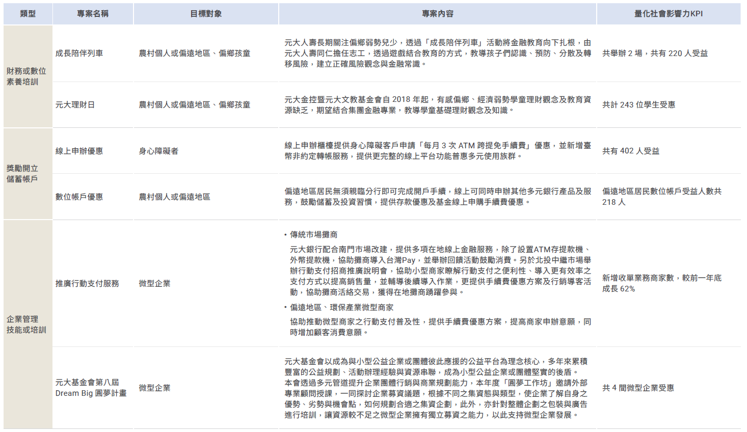Viewport: 747px width, 432px height.
Task: Click the 目標對象 column header
Action: click(206, 14)
